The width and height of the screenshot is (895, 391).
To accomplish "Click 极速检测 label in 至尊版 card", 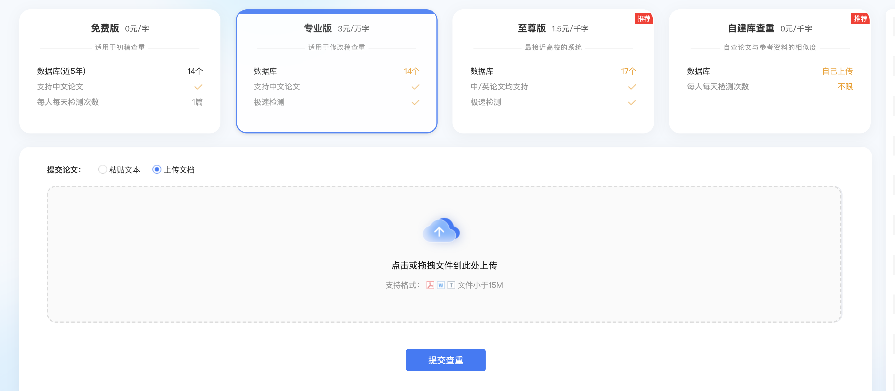I will tap(486, 102).
